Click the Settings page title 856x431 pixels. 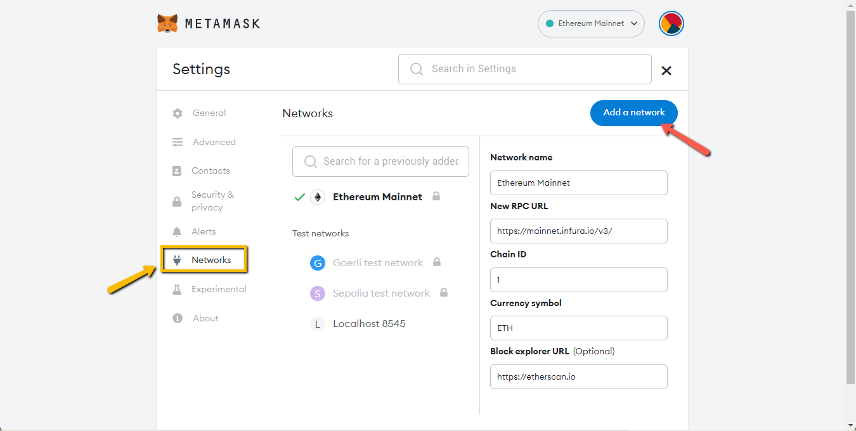coord(202,69)
